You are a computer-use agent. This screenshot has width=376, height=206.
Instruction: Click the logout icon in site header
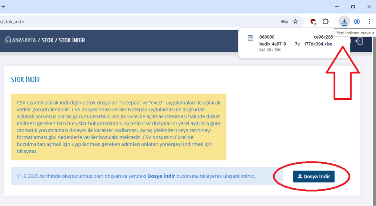359,41
